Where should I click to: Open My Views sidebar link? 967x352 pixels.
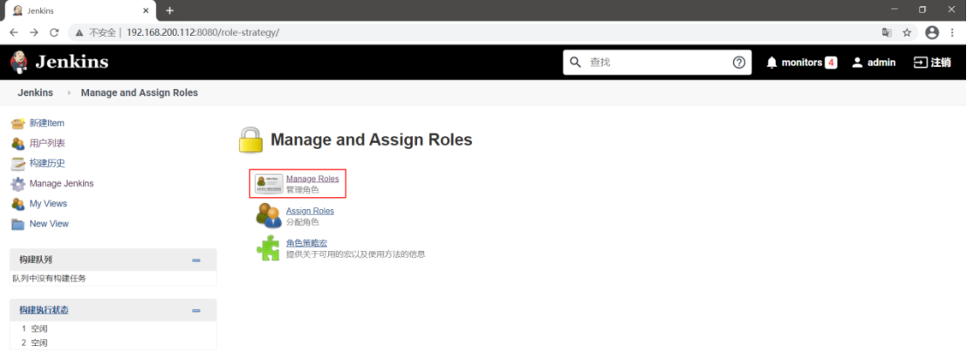(48, 204)
